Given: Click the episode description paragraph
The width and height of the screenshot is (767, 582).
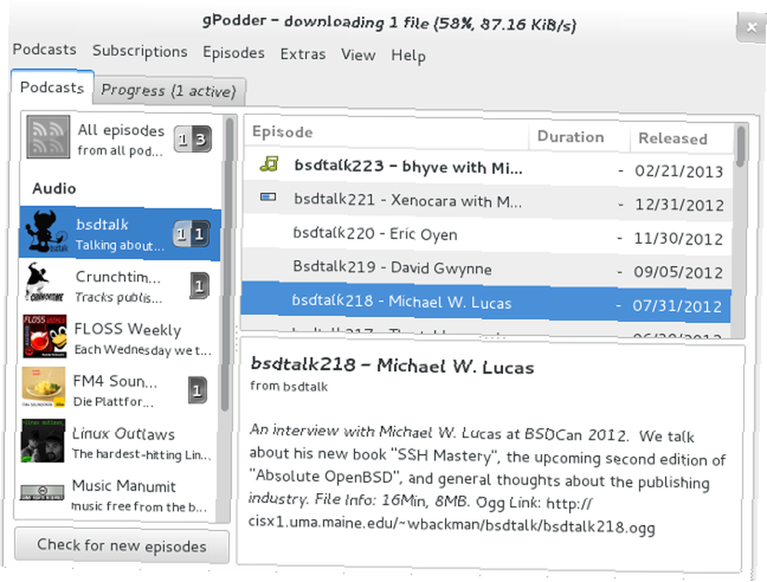Looking at the screenshot, I should coord(487,478).
